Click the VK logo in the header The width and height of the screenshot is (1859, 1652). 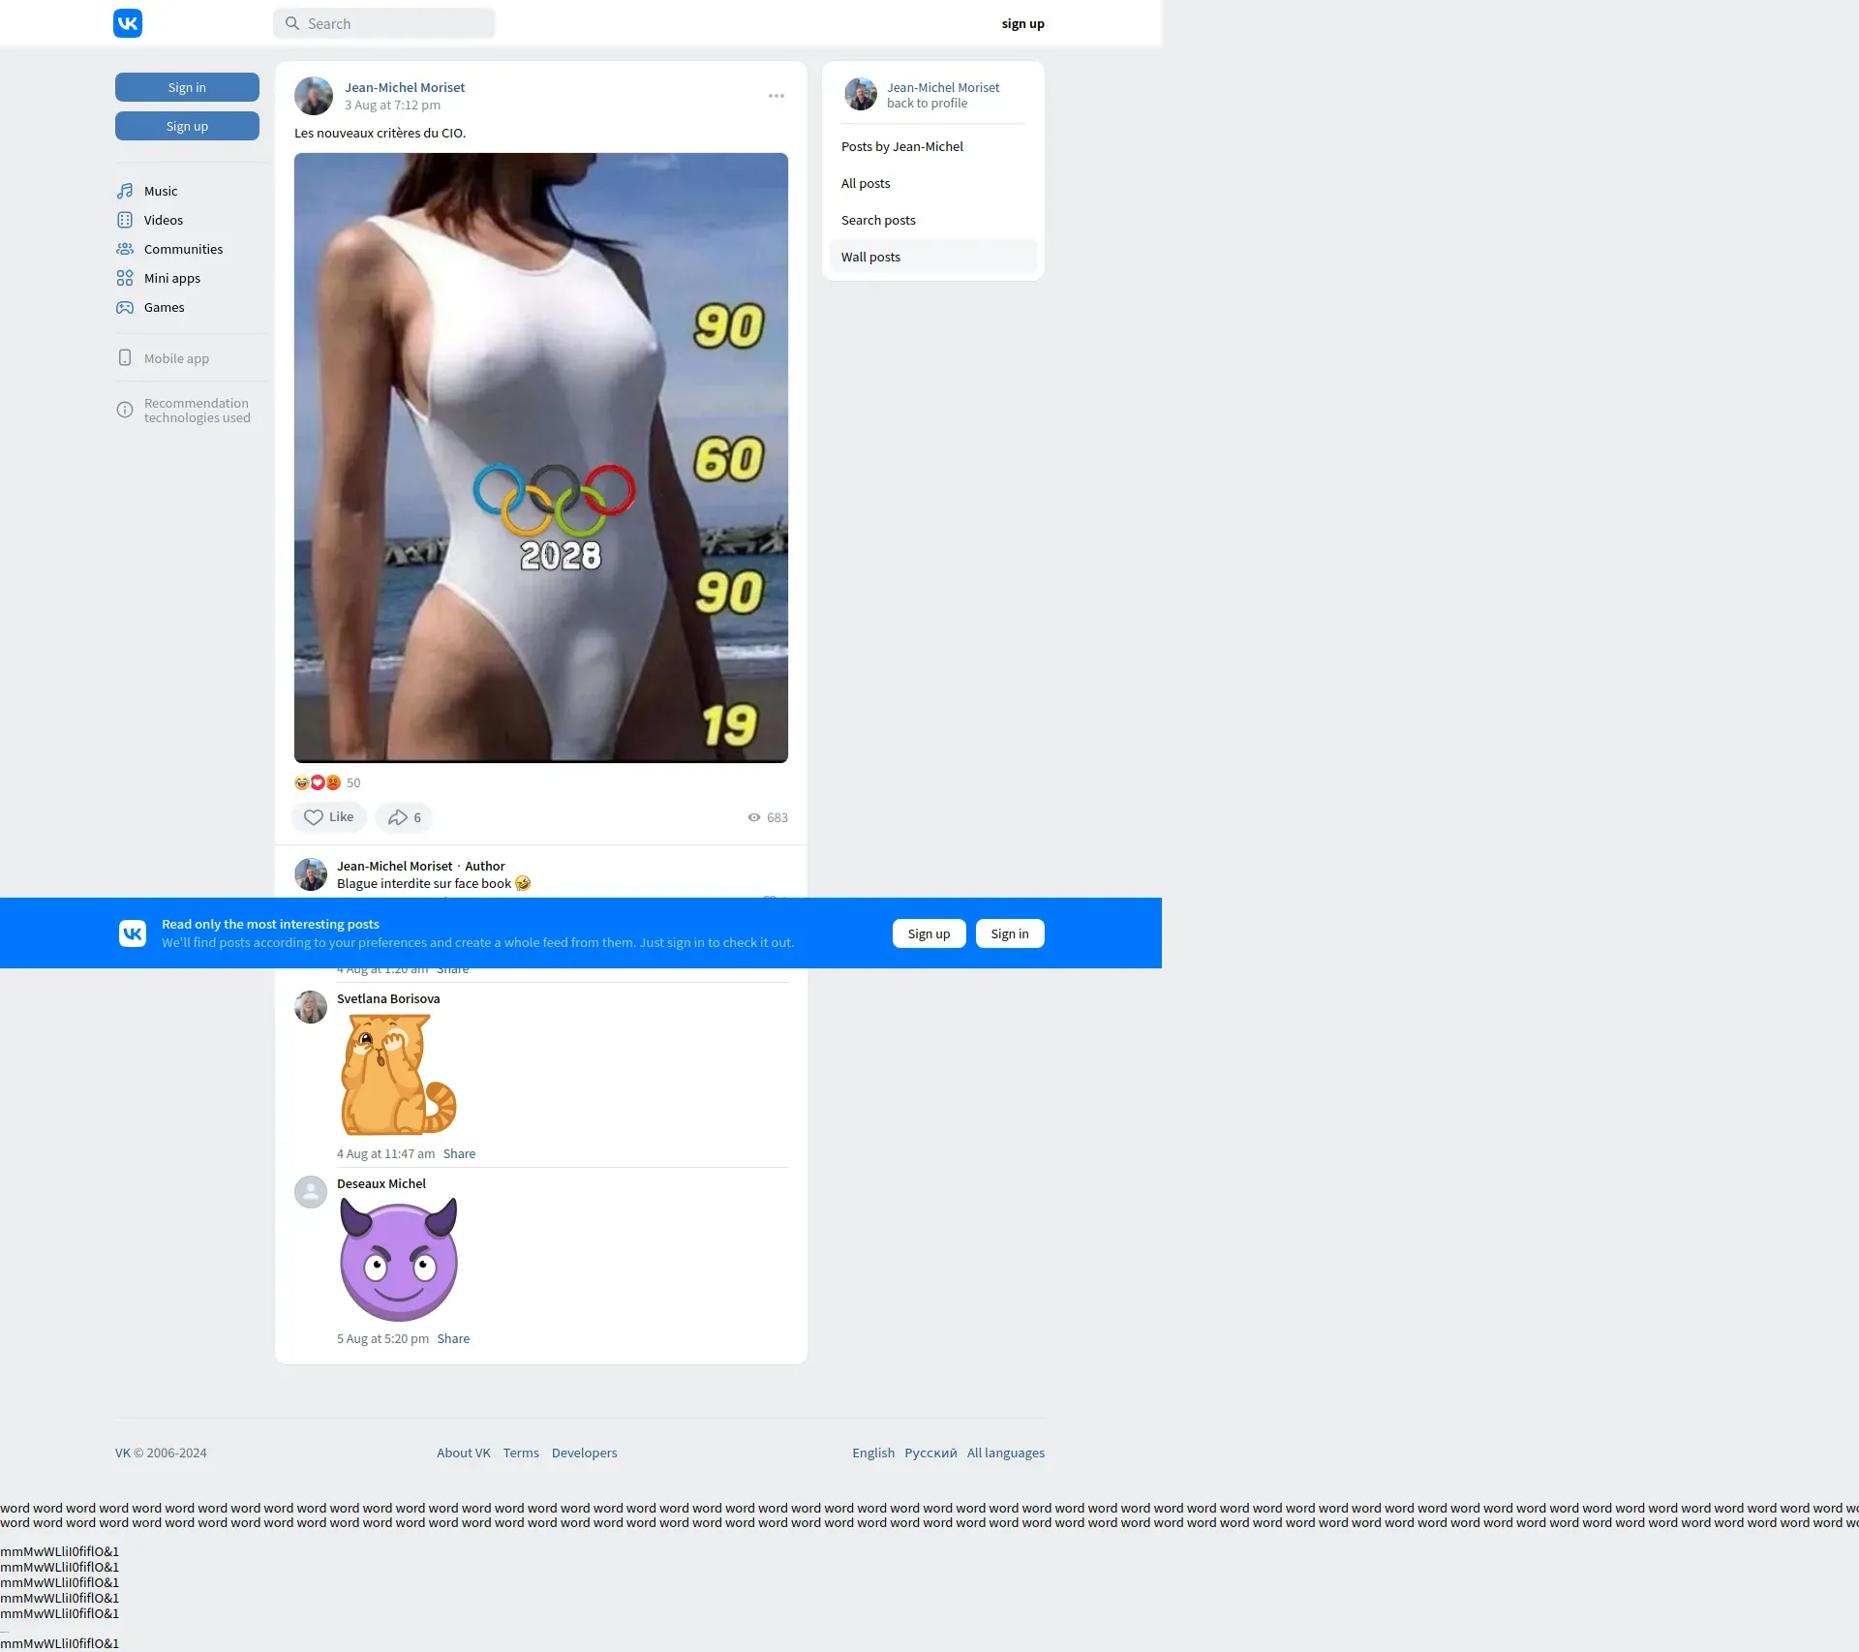(128, 23)
